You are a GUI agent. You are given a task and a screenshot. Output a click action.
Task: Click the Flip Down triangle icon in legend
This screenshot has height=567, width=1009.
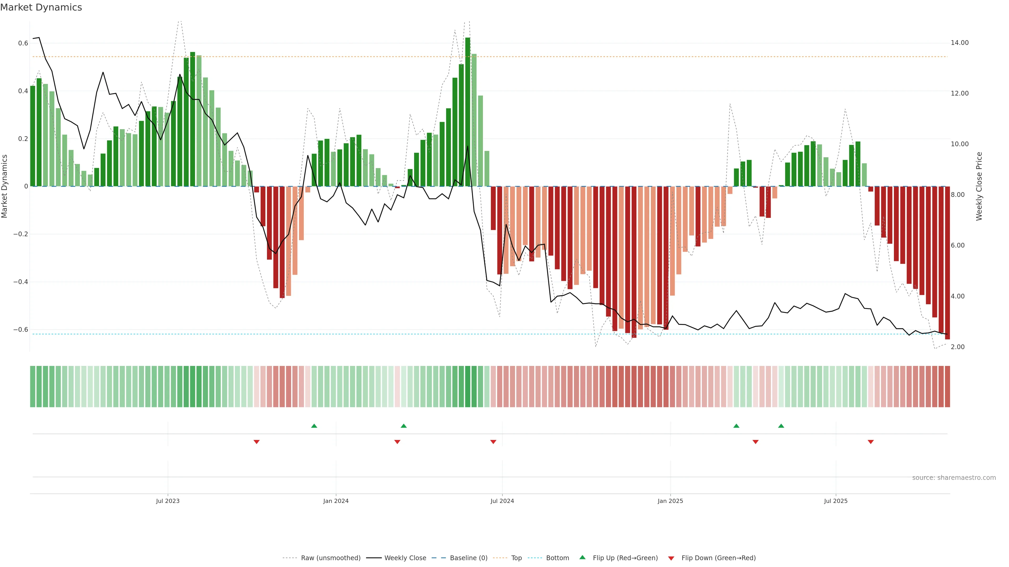(671, 558)
